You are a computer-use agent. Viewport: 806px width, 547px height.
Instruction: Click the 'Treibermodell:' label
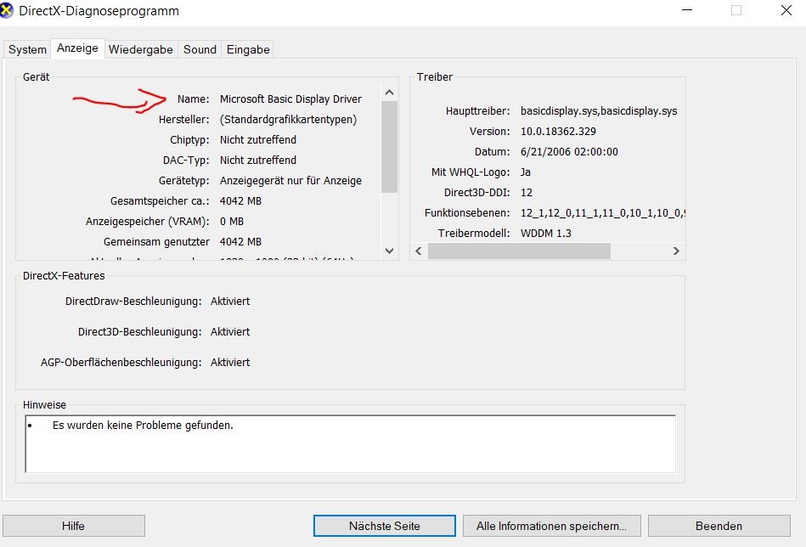[x=474, y=234]
